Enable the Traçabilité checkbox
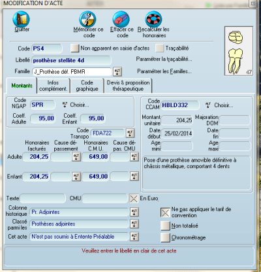261x272 pixels. click(x=160, y=48)
